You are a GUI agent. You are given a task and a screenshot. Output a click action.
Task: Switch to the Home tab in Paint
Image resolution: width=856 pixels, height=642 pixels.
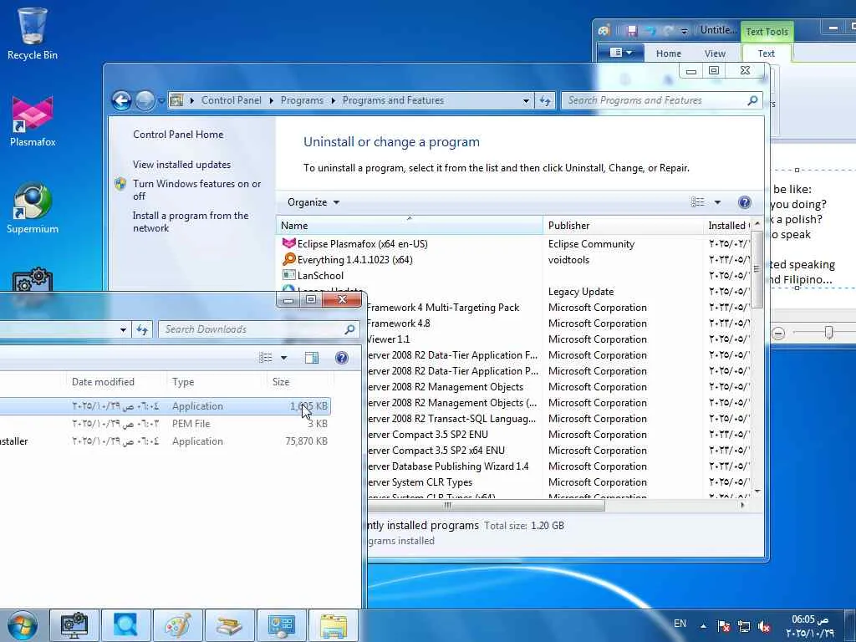pyautogui.click(x=668, y=53)
